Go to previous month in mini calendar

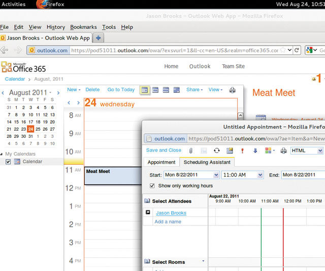3,93
